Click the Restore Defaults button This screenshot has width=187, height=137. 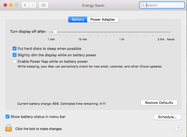pyautogui.click(x=159, y=103)
